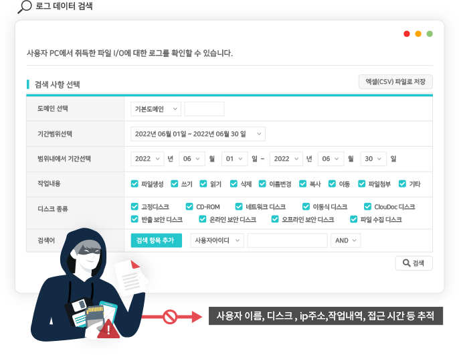Viewport: 459px width, 355px height.
Task: Click the 검색 button with magnifier
Action: (414, 263)
